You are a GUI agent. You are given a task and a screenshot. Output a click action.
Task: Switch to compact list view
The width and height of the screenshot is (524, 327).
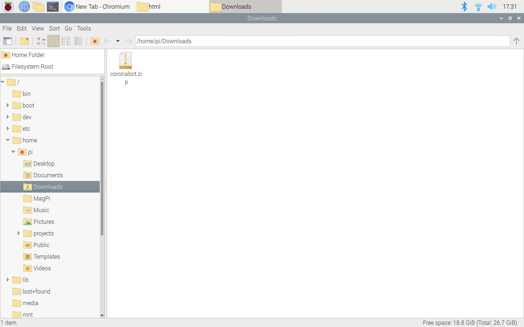[x=66, y=41]
